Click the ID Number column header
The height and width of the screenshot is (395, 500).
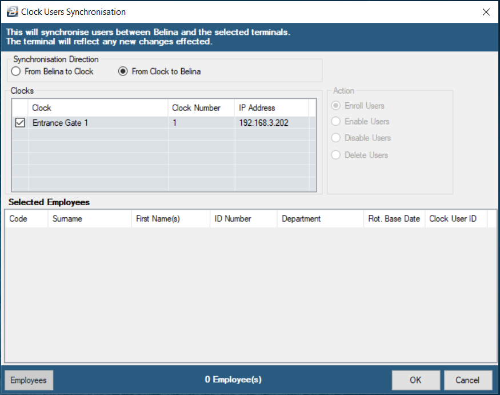[243, 218]
